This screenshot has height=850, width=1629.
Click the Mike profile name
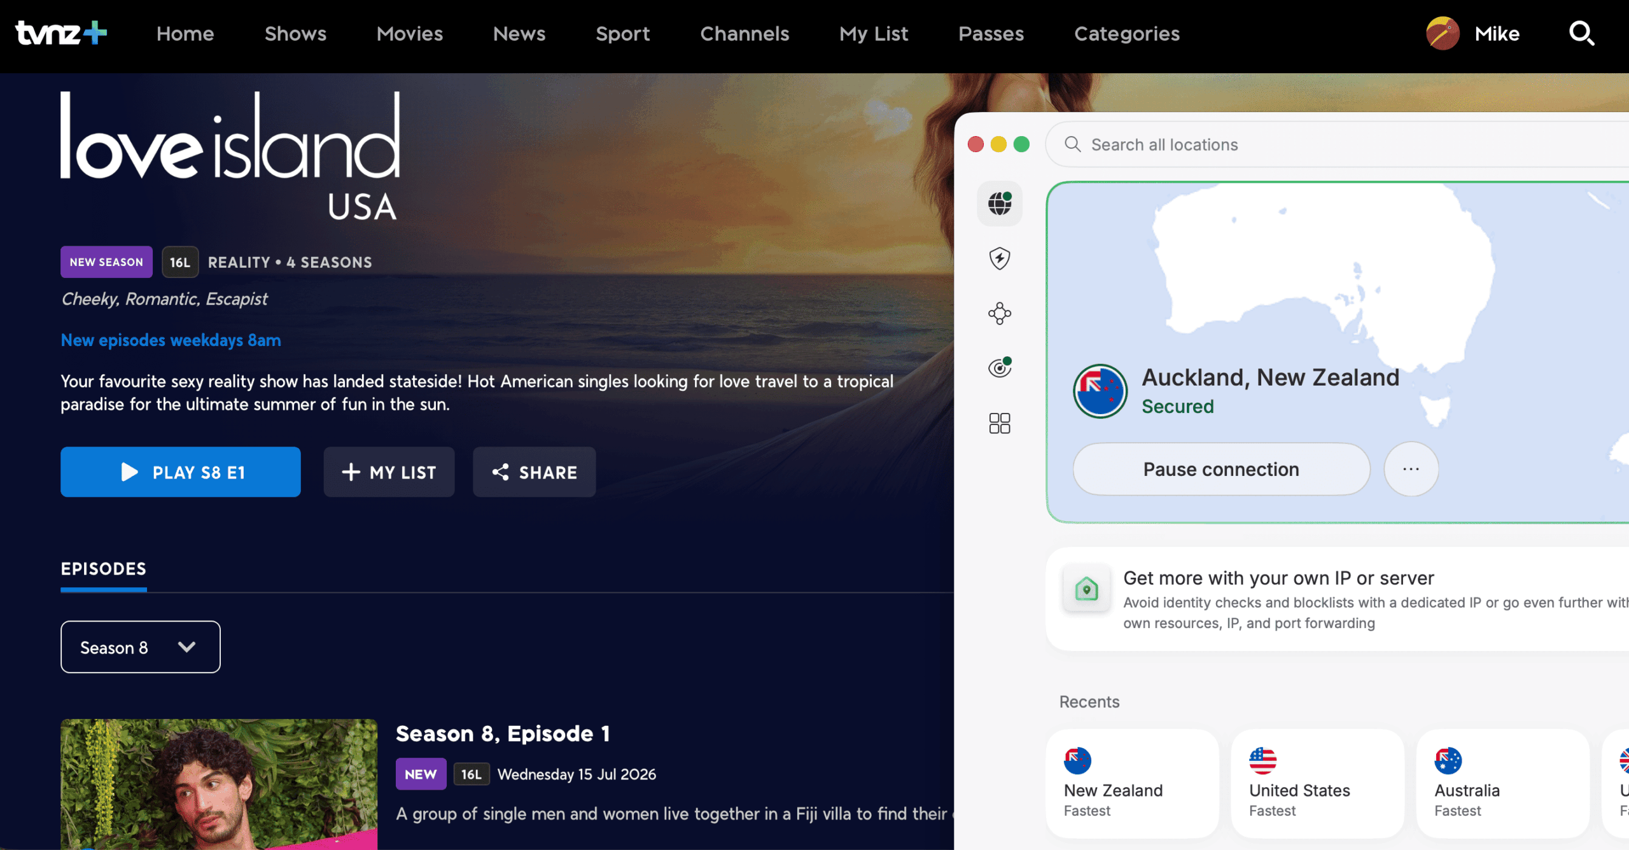pyautogui.click(x=1497, y=33)
